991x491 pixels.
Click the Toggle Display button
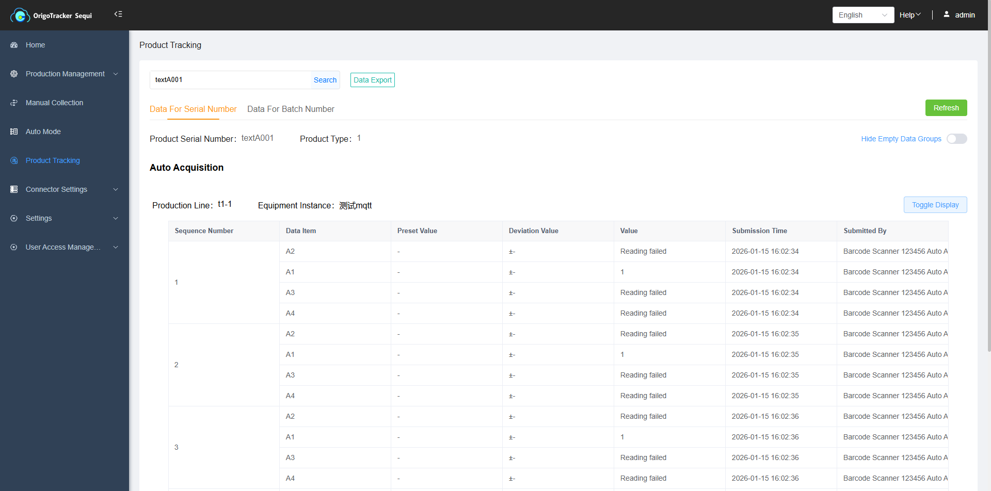click(935, 205)
